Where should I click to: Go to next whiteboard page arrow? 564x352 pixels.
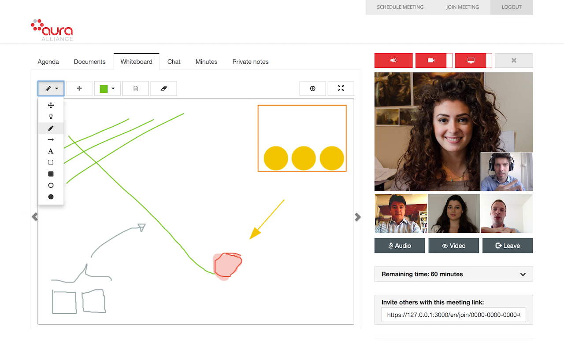point(358,217)
